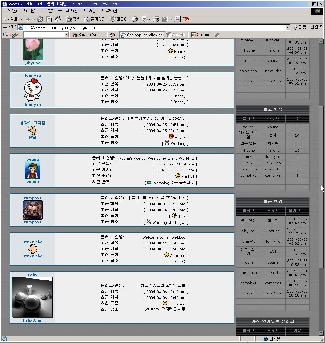Screen dimensions: 325x343
Task: Click the Felix blog 3D spheres thumbnail
Action: tap(32, 297)
